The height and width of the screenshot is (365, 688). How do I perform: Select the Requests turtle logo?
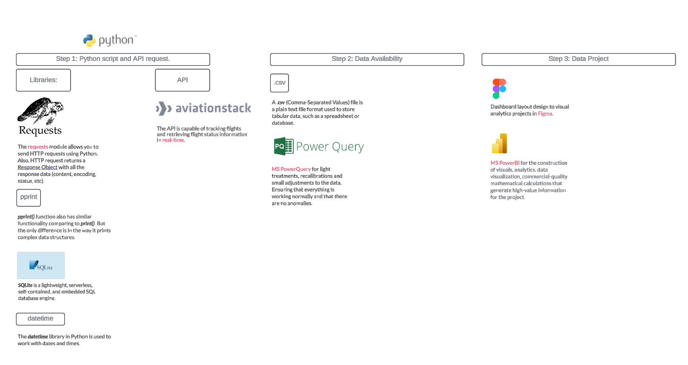(40, 117)
